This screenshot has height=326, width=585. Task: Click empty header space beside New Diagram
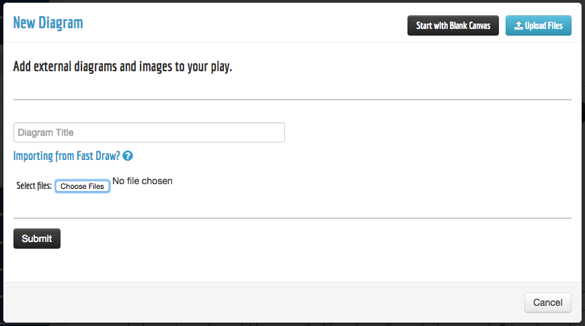[242, 23]
